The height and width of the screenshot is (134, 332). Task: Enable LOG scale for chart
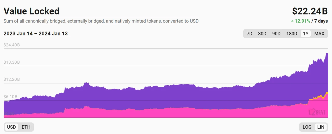coord(307,127)
